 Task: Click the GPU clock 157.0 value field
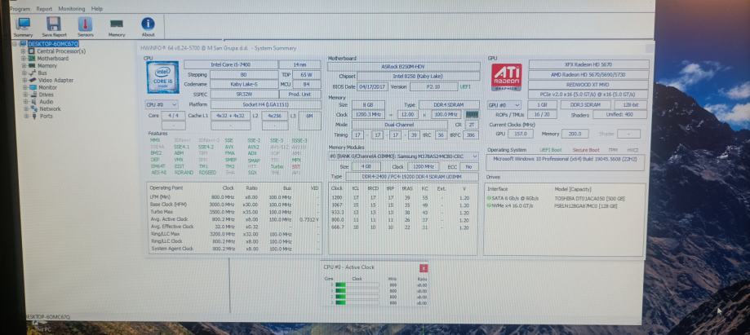pyautogui.click(x=521, y=134)
